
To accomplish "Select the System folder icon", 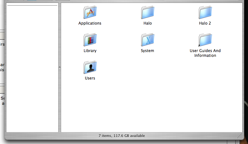I will tap(148, 40).
